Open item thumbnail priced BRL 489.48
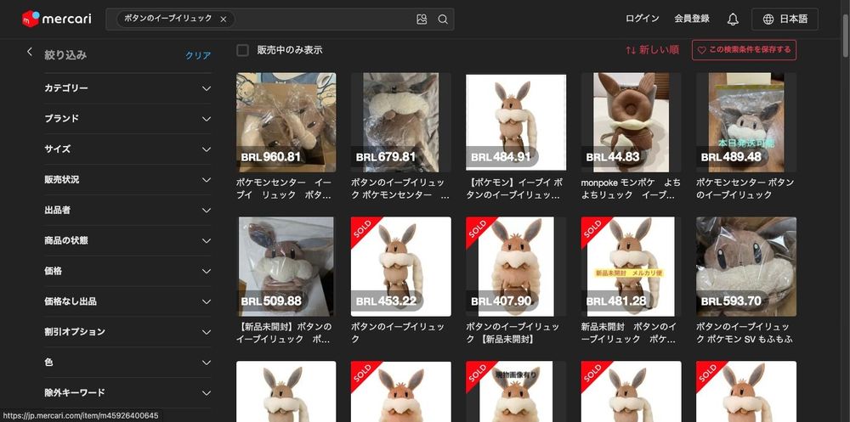The height and width of the screenshot is (422, 850). [x=746, y=122]
